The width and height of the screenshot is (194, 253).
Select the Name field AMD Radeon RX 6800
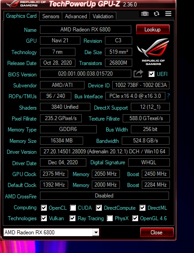[x=85, y=30]
